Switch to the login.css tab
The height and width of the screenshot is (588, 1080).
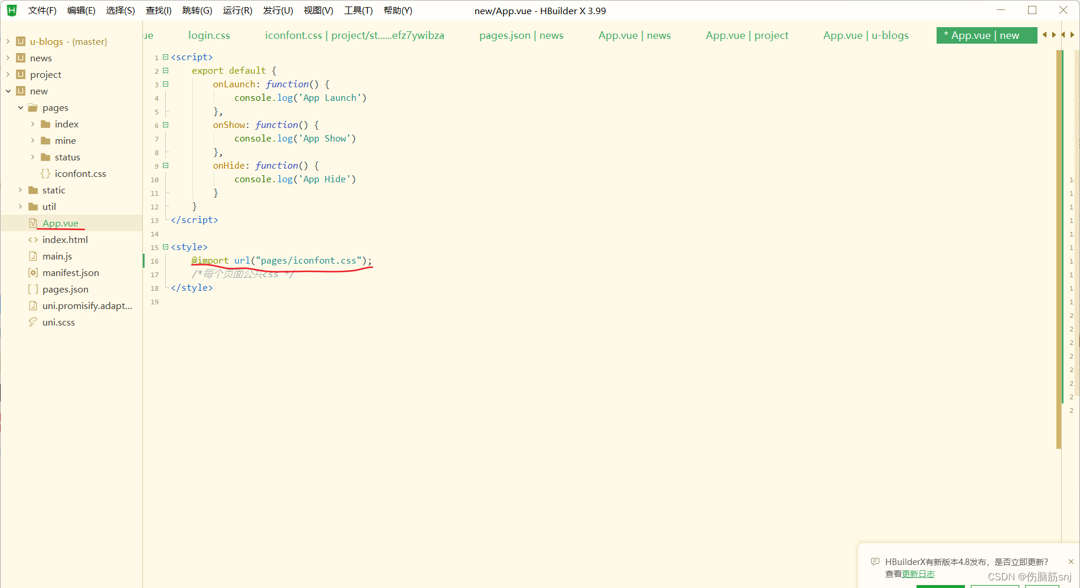(x=209, y=35)
